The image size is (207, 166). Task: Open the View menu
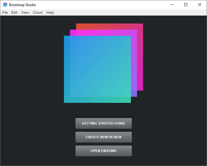coord(25,13)
